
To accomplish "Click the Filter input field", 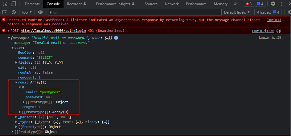I will coord(135,12).
